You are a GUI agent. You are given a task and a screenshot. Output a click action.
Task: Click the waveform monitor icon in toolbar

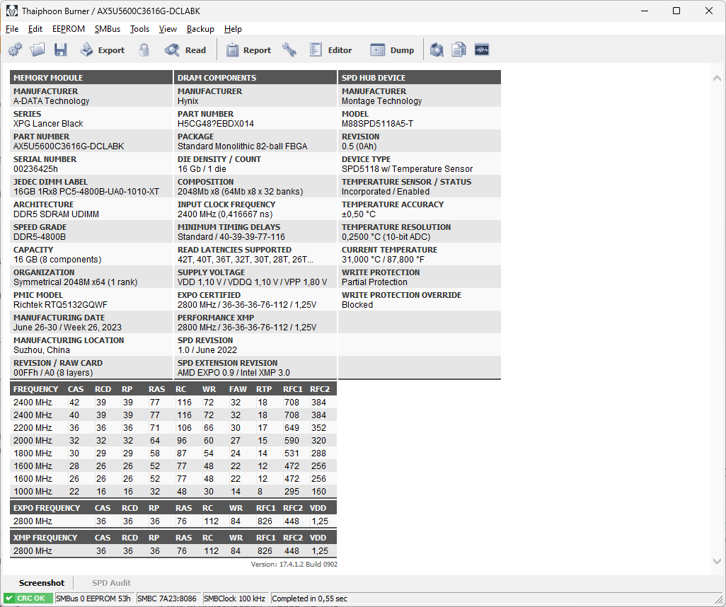click(482, 50)
